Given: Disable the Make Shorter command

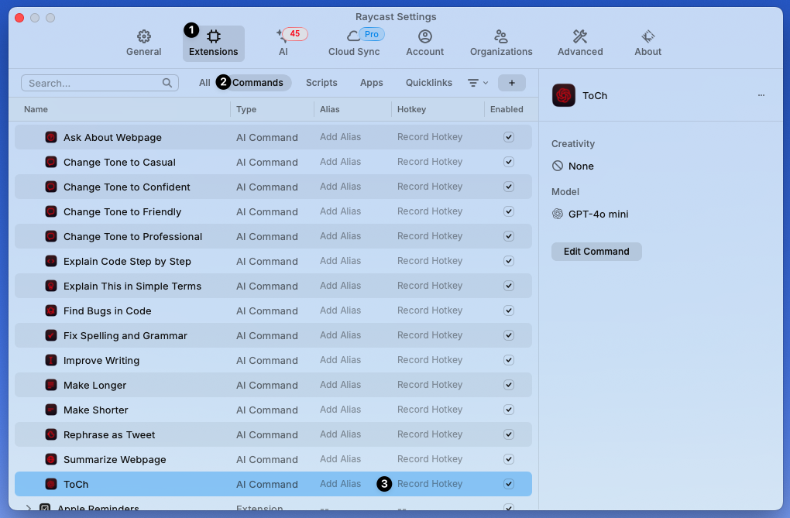Looking at the screenshot, I should coord(509,409).
